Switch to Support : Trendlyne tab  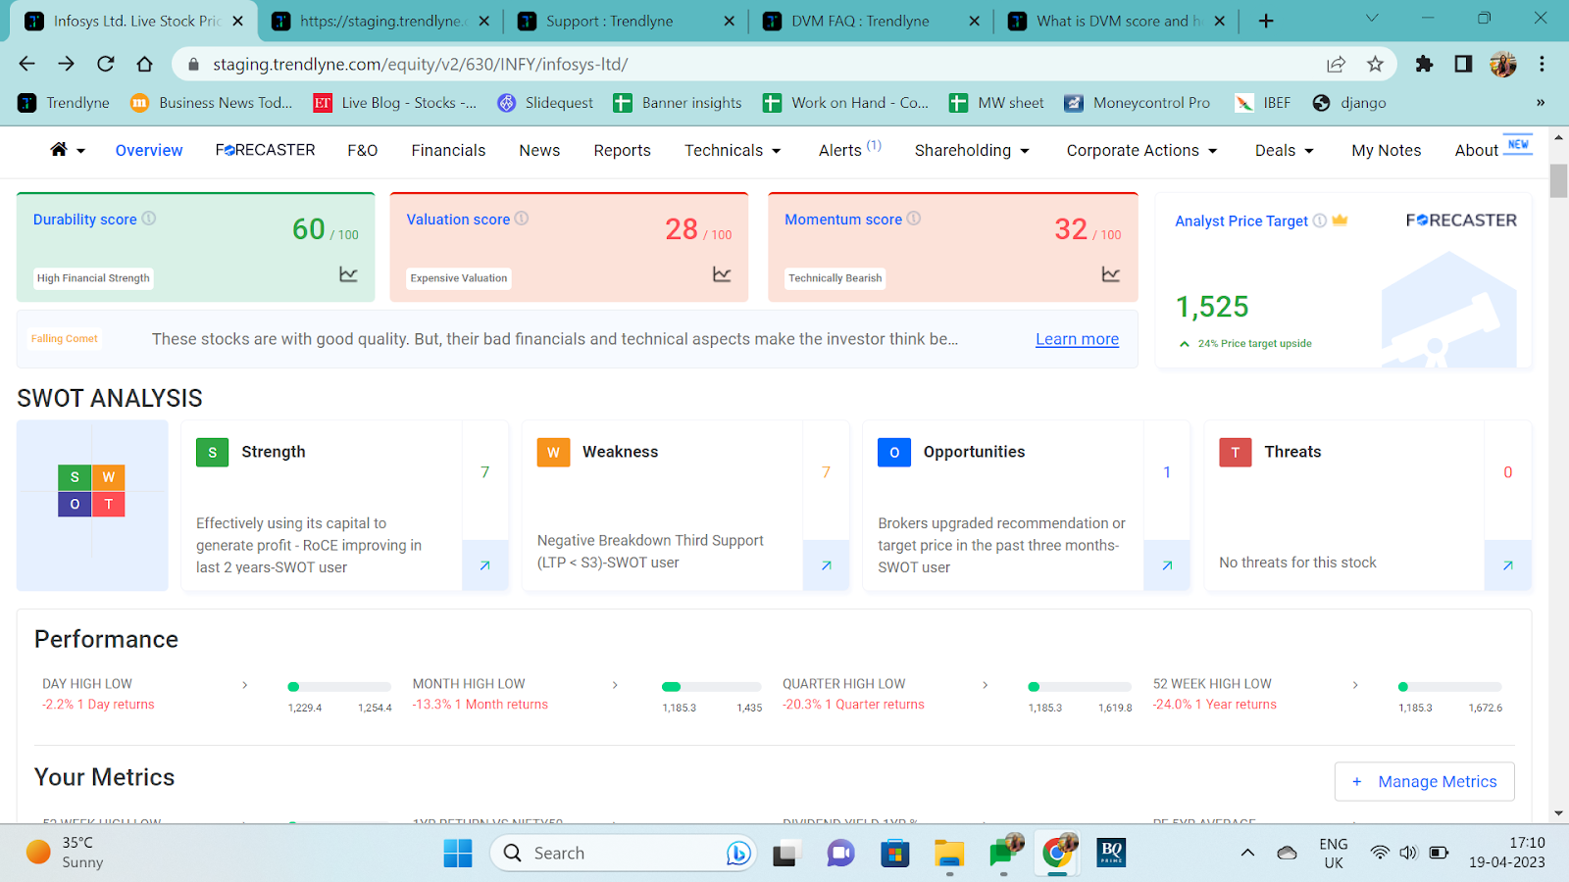[625, 21]
